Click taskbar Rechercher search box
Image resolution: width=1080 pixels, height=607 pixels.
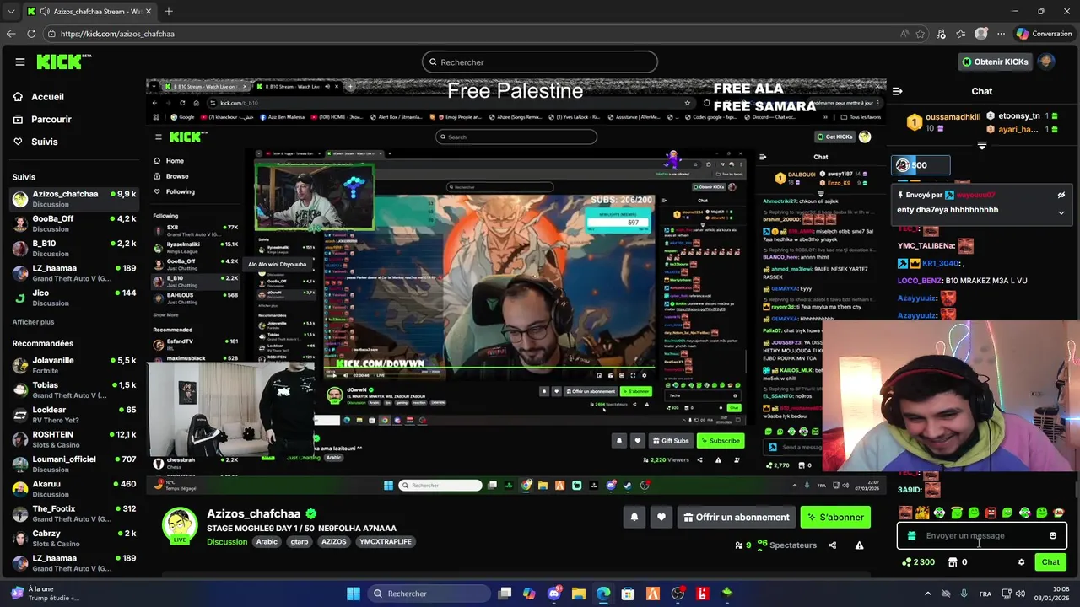429,594
